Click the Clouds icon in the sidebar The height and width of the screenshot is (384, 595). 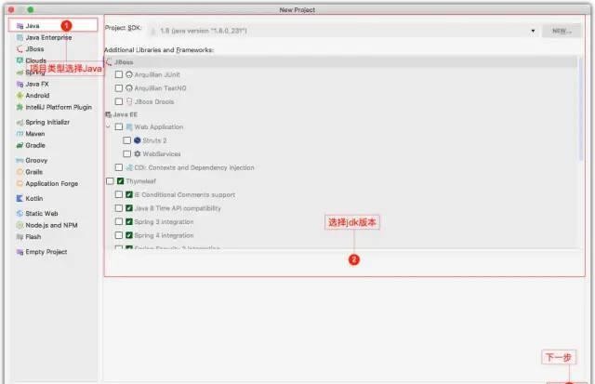click(20, 60)
